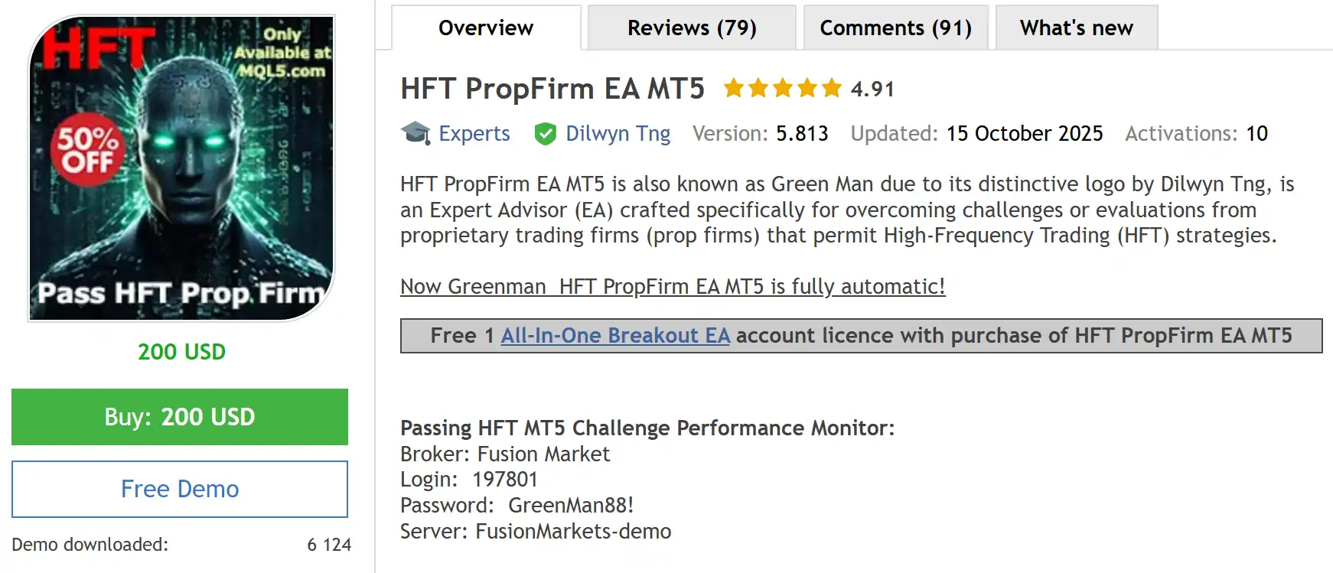Viewport: 1333px width, 573px height.
Task: Open the Comments (91) tab
Action: tap(895, 28)
